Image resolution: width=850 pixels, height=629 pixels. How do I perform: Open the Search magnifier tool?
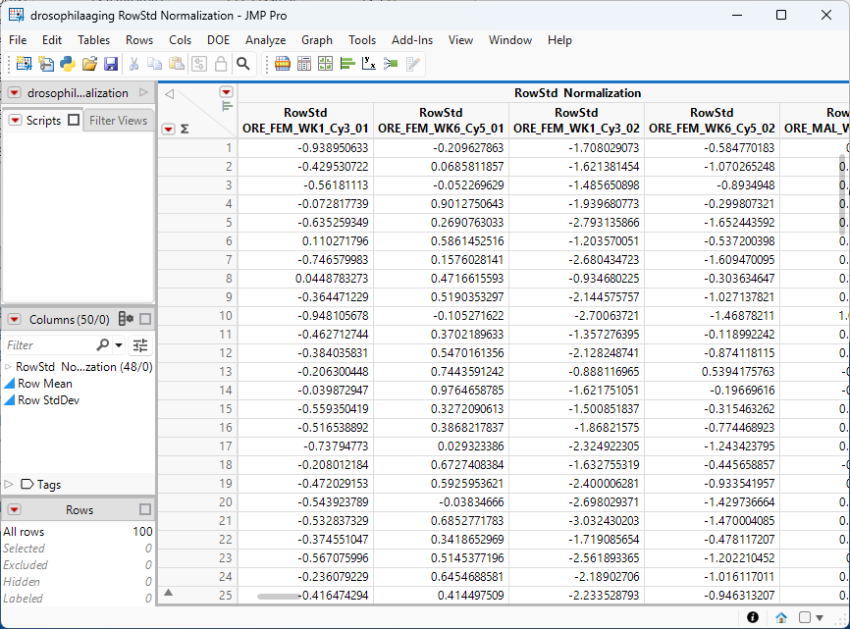point(242,63)
